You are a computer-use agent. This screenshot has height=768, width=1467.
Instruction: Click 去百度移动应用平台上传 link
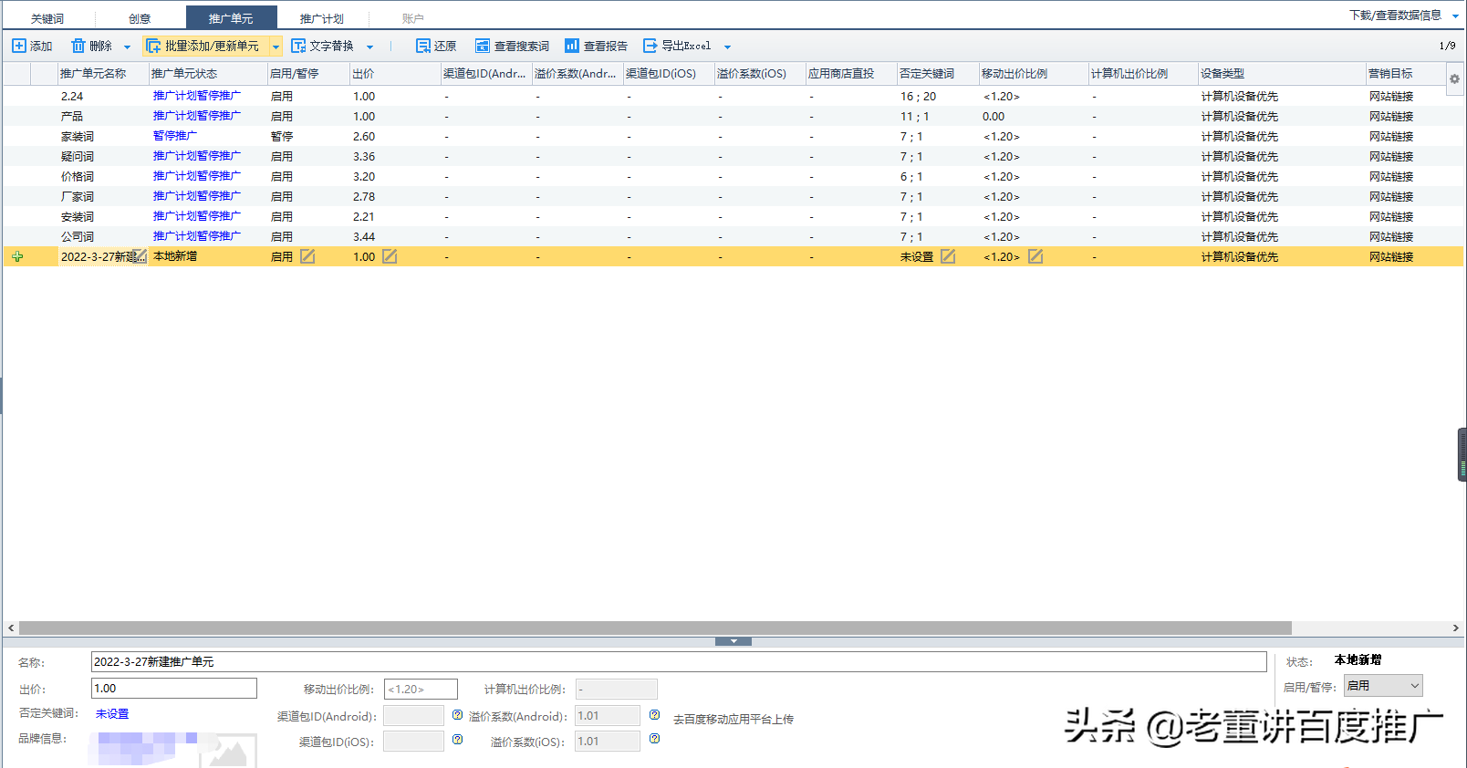pos(733,720)
